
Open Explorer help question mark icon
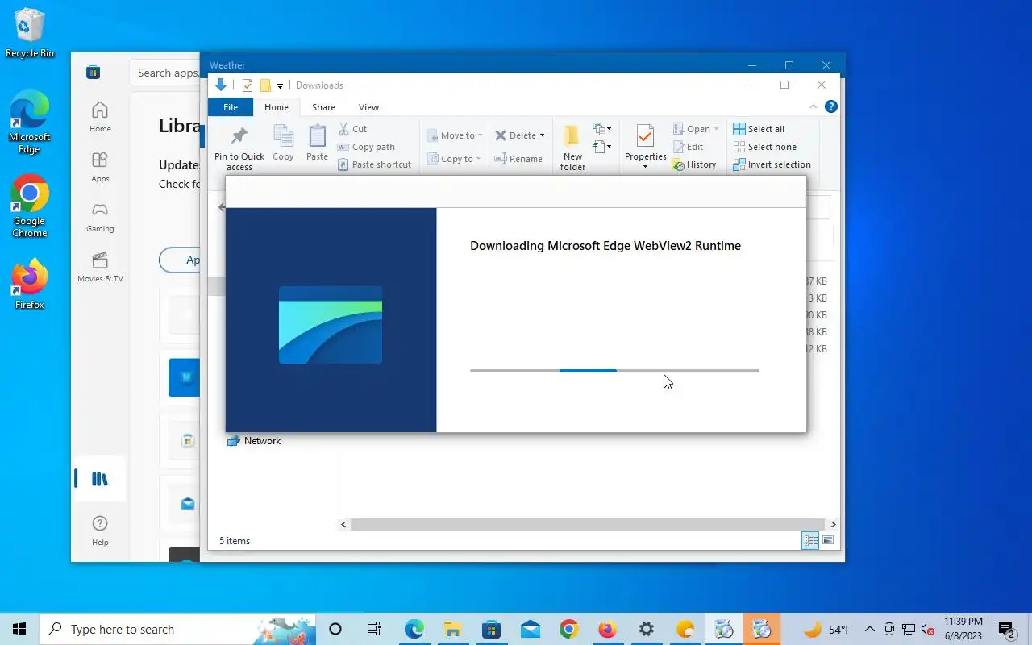(831, 106)
